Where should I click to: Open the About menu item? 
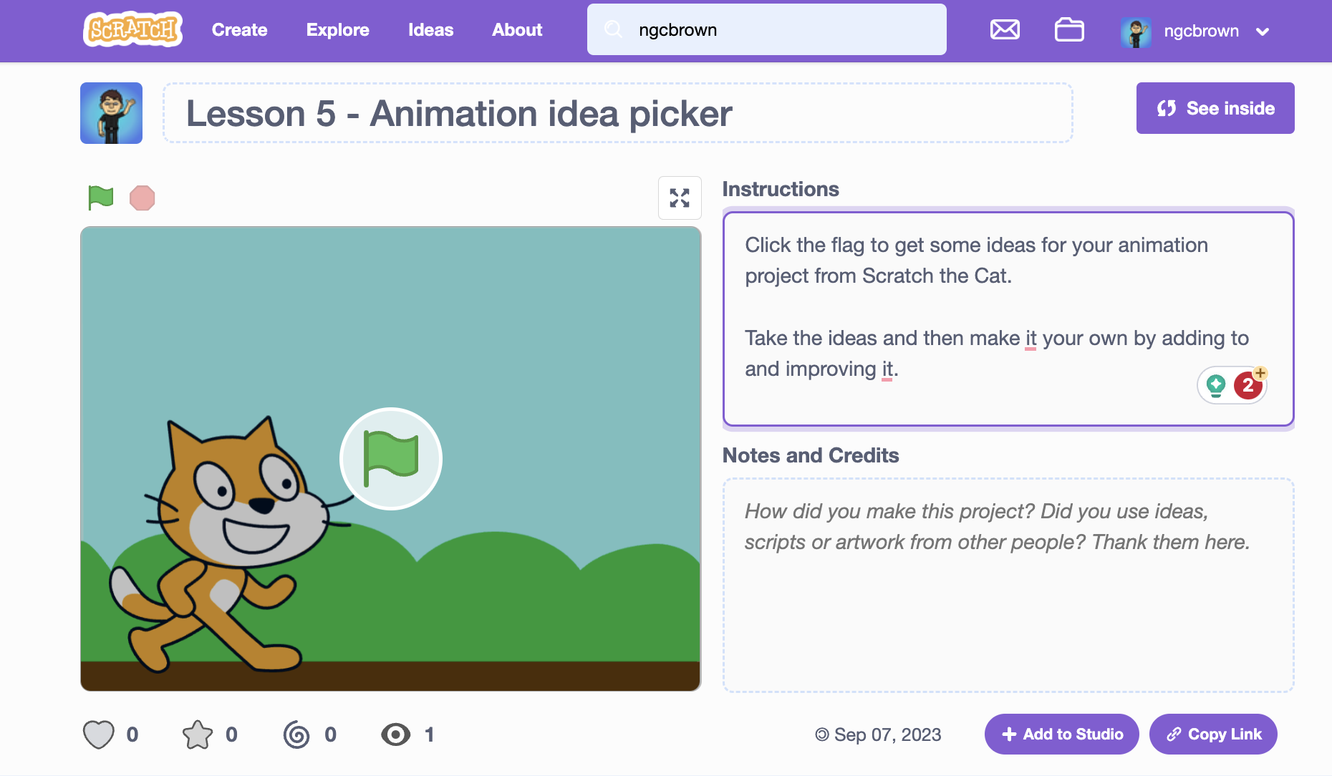pyautogui.click(x=517, y=30)
